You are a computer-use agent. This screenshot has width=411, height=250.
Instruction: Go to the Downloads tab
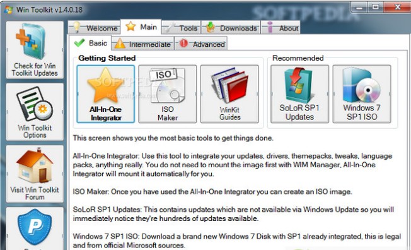point(231,28)
